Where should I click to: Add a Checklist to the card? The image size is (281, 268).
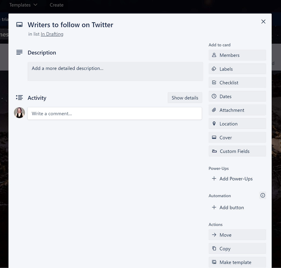237,83
